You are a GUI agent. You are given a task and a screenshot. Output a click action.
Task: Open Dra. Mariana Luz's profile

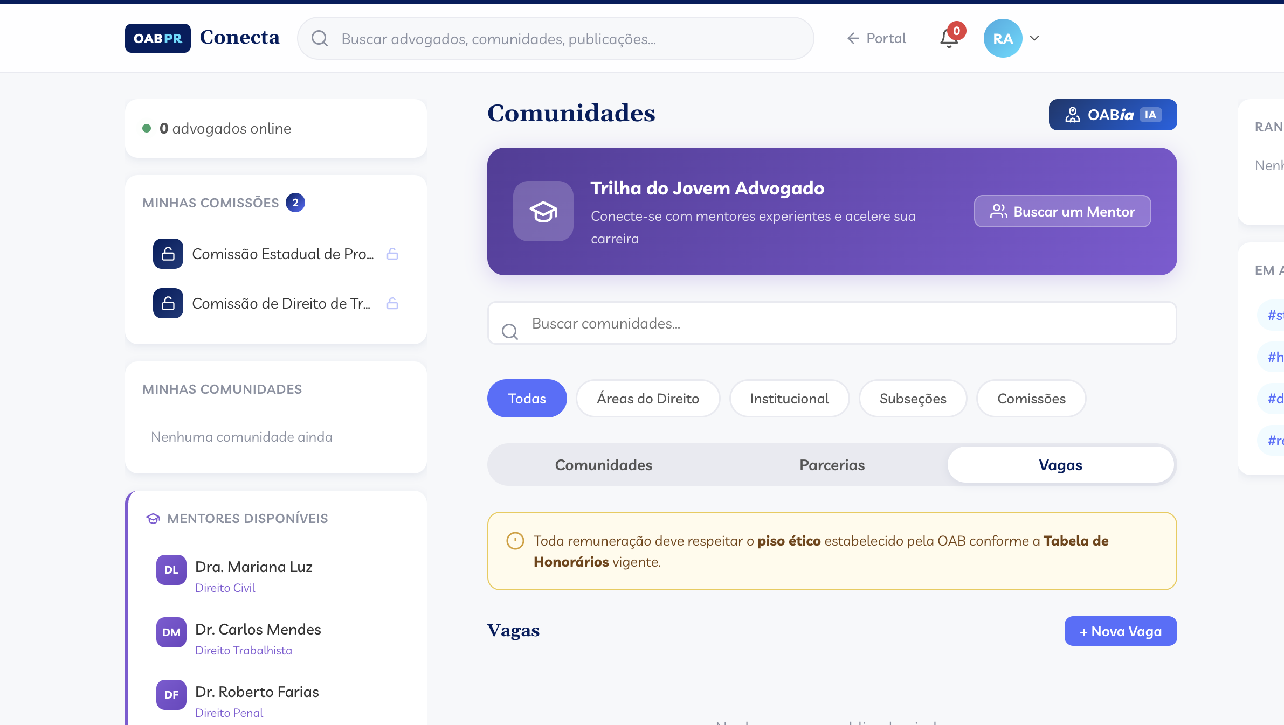[x=254, y=567]
